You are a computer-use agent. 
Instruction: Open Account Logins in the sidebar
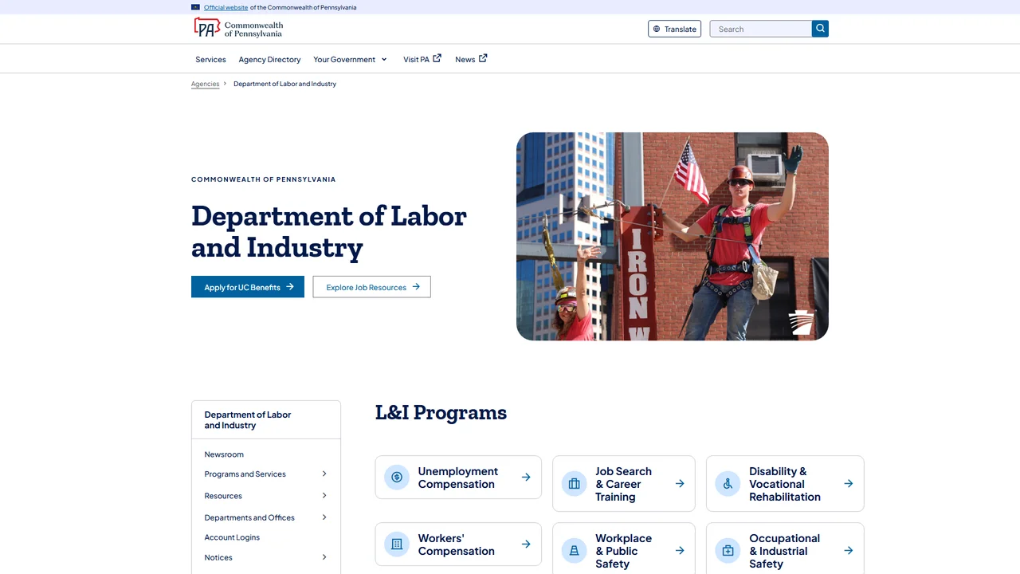232,537
